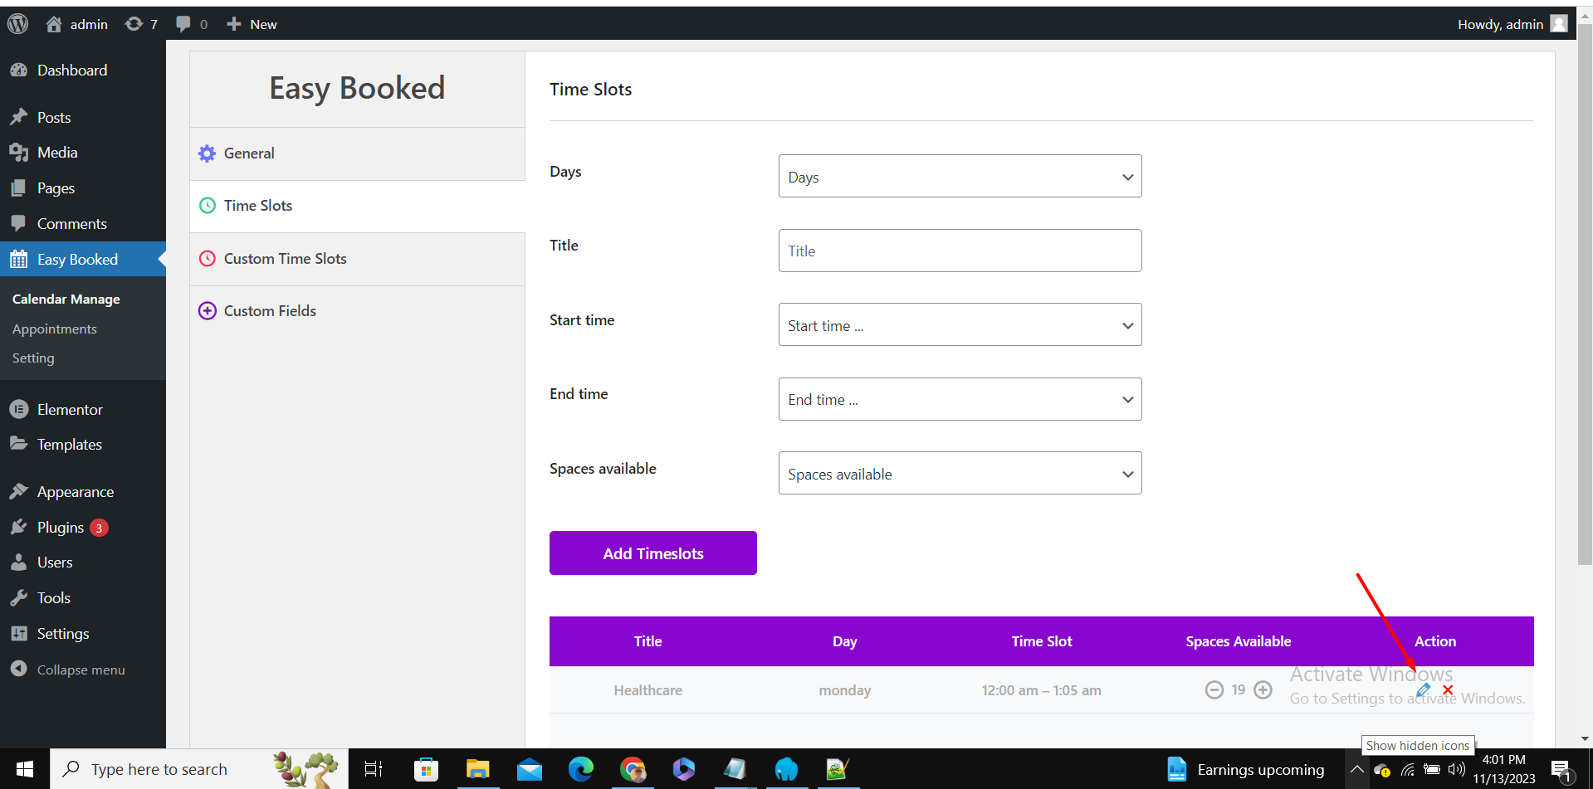Launch Microsoft Store from the taskbar
The width and height of the screenshot is (1593, 789).
click(426, 769)
